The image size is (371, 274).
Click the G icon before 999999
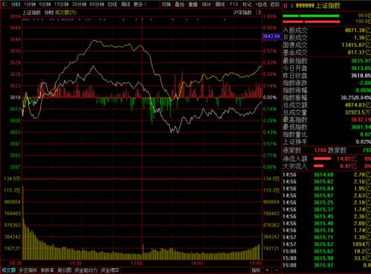[x=285, y=5]
